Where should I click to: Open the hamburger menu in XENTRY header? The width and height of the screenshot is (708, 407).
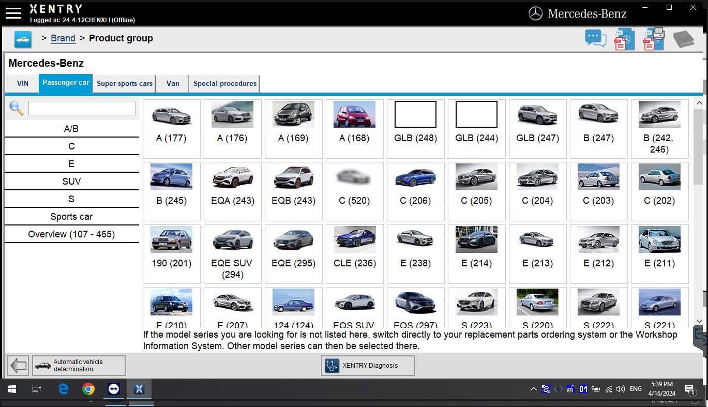pyautogui.click(x=13, y=13)
